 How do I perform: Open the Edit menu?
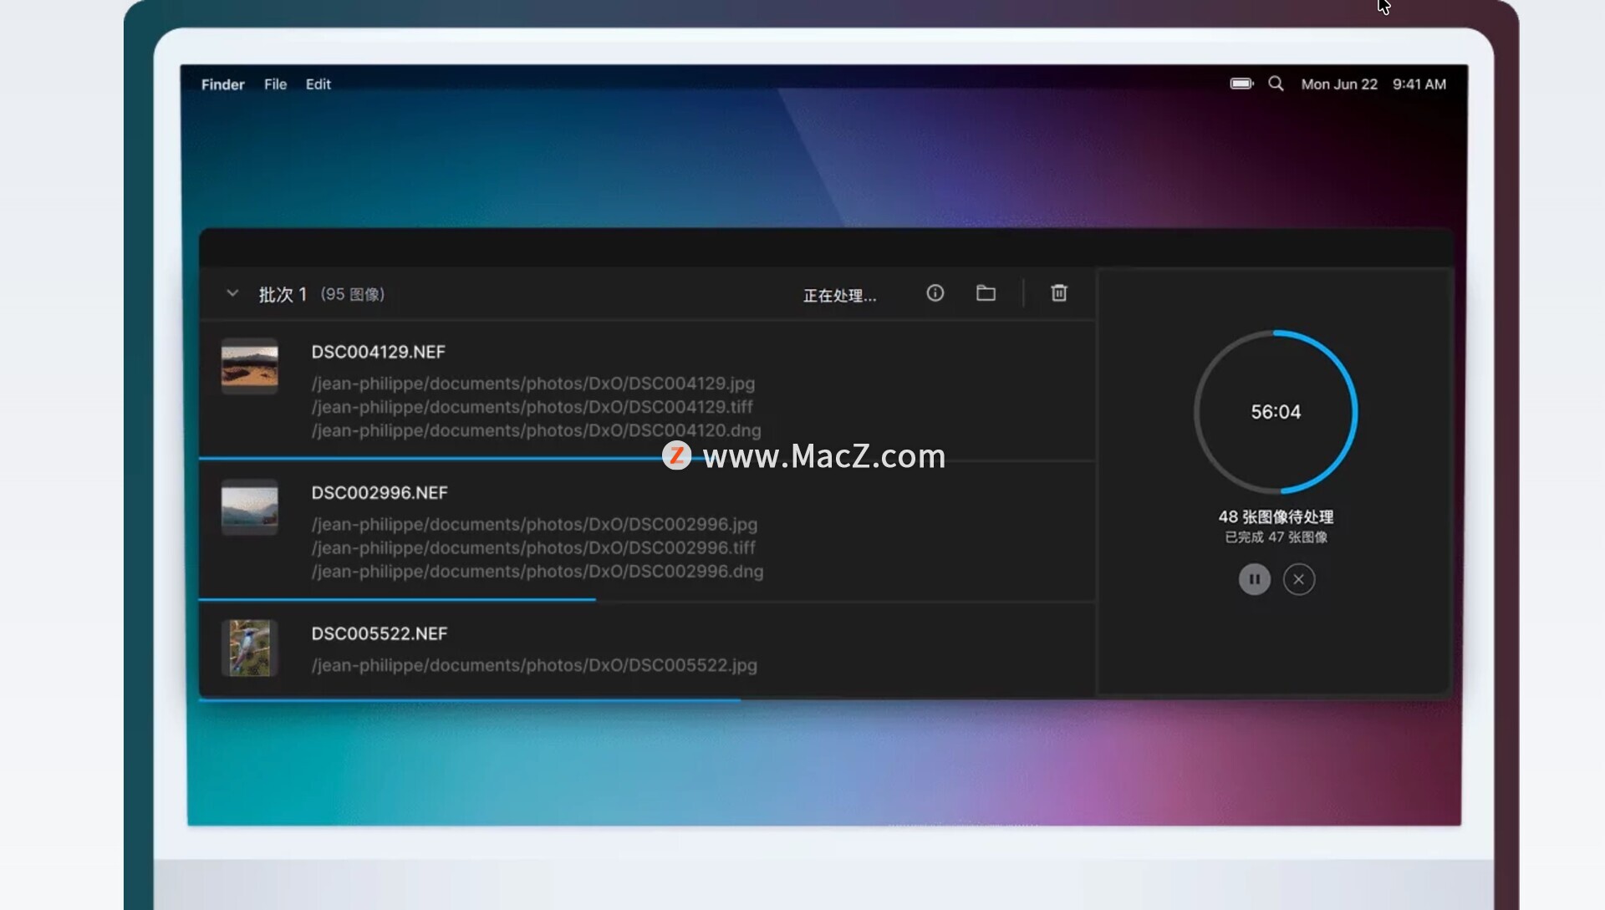pos(318,84)
